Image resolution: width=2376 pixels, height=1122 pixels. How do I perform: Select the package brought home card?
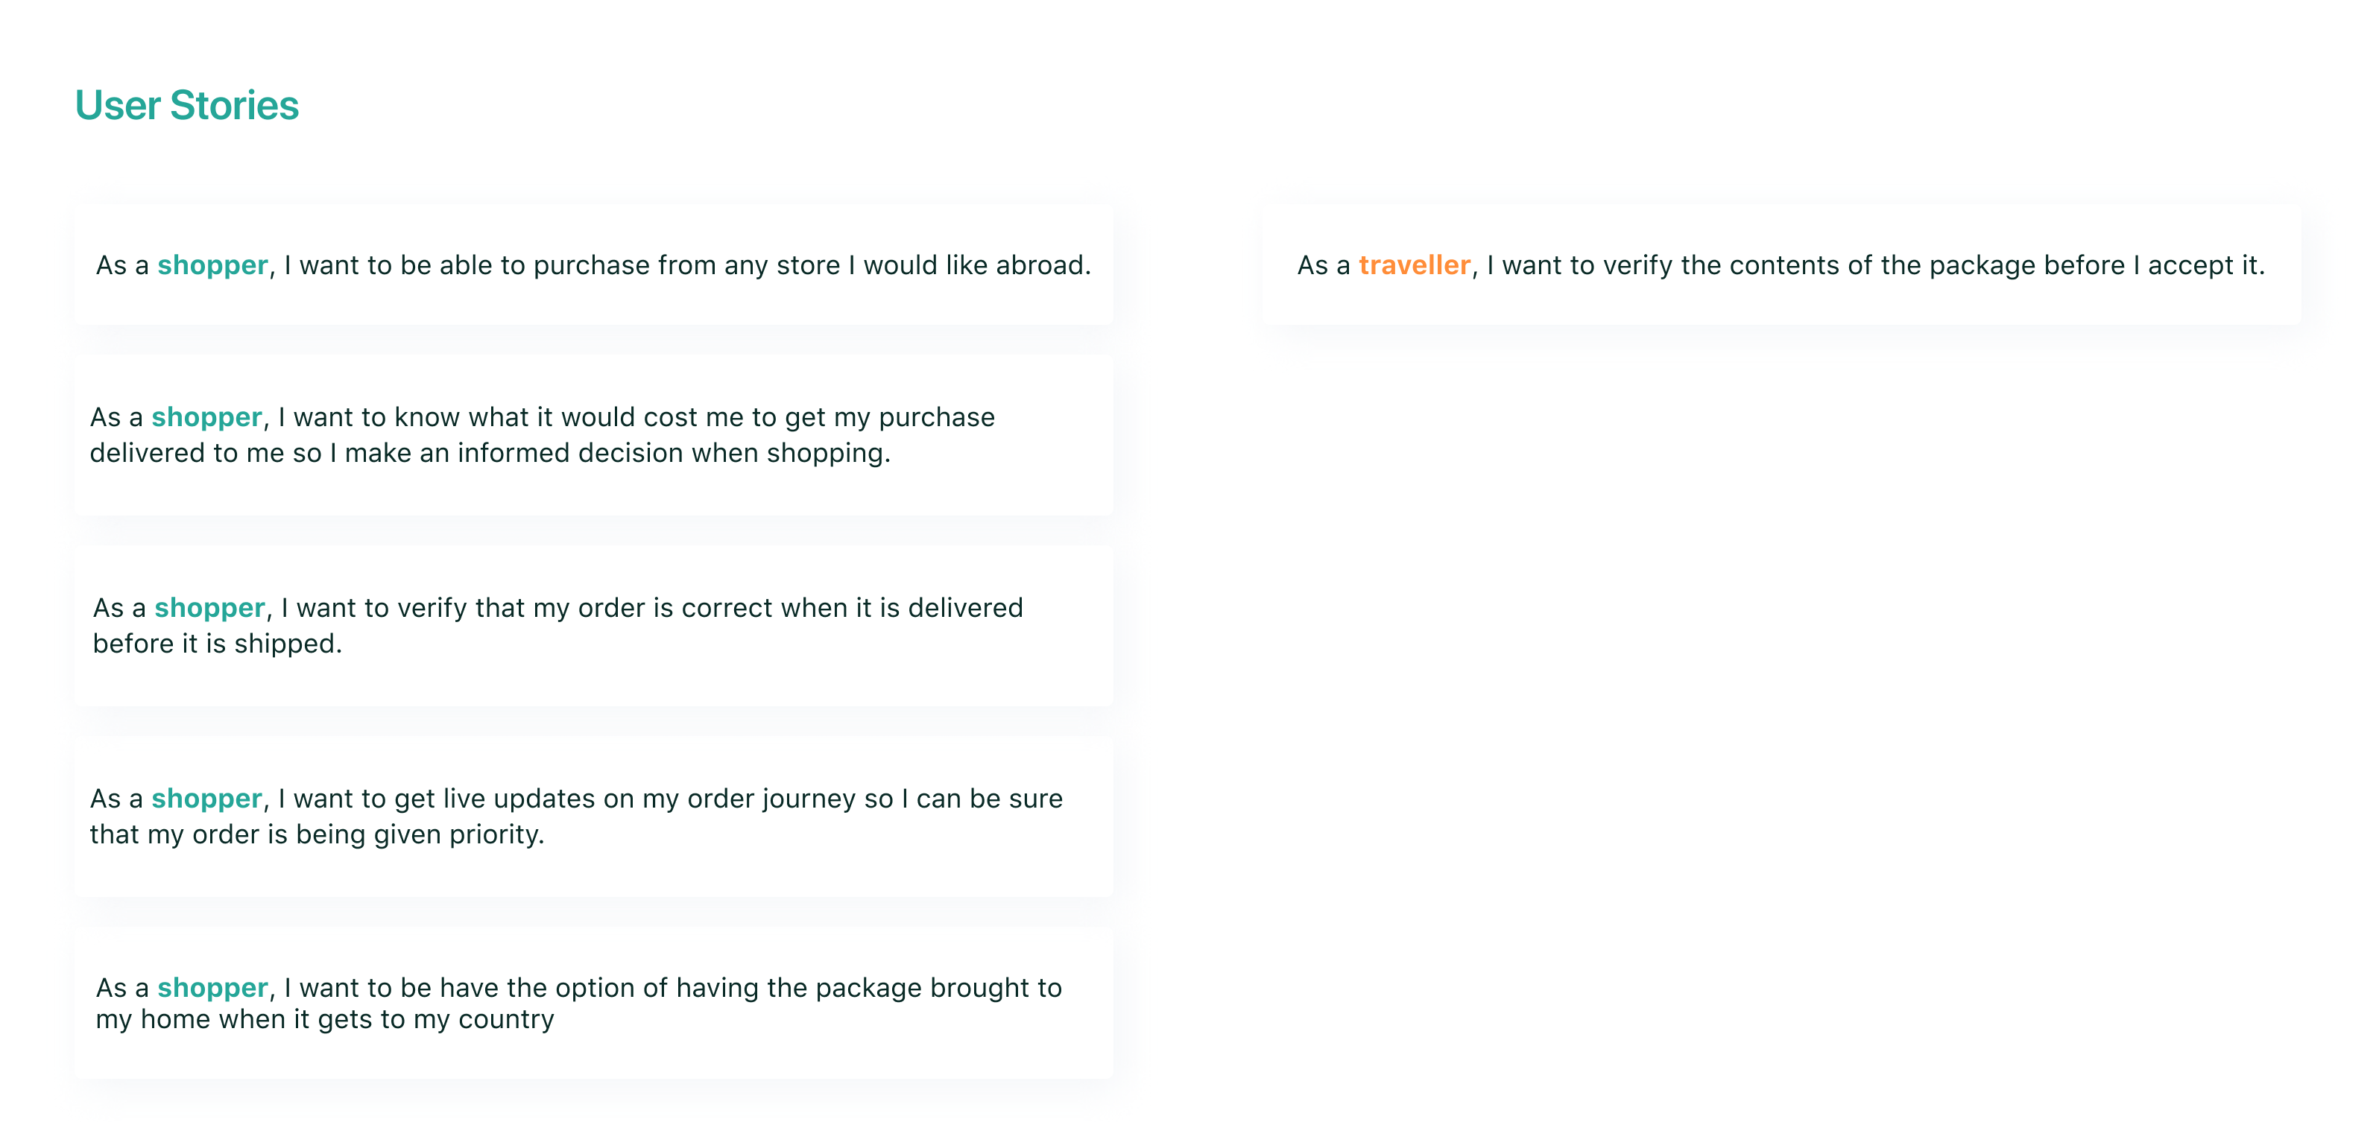click(593, 1004)
